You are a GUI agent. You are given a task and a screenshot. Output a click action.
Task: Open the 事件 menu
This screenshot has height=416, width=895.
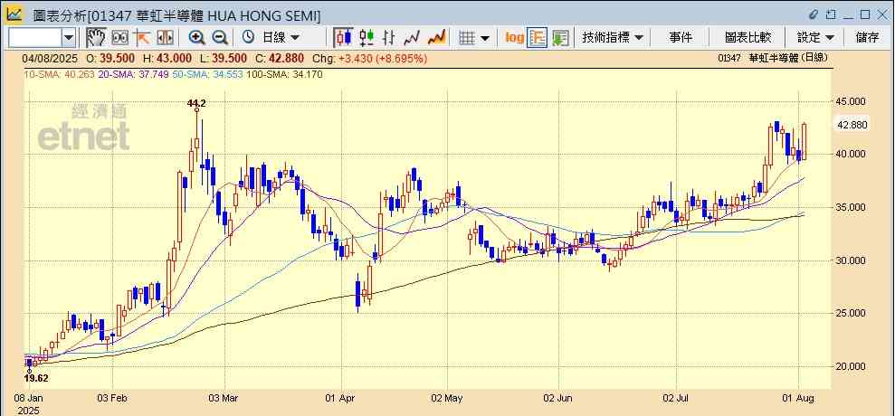pyautogui.click(x=681, y=38)
